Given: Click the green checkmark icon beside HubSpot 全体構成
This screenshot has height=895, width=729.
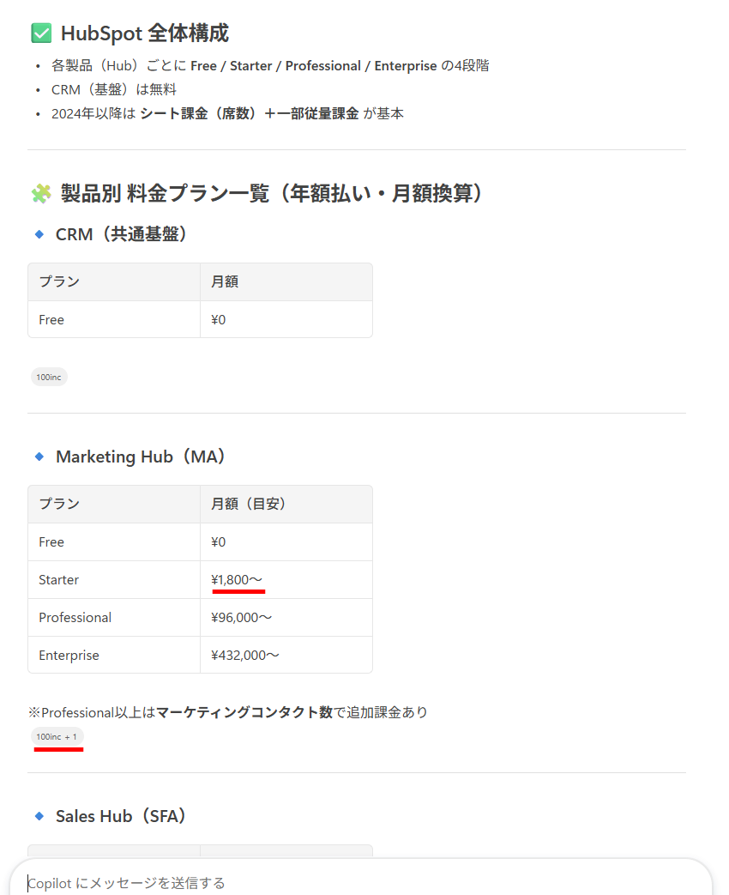Looking at the screenshot, I should click(41, 33).
